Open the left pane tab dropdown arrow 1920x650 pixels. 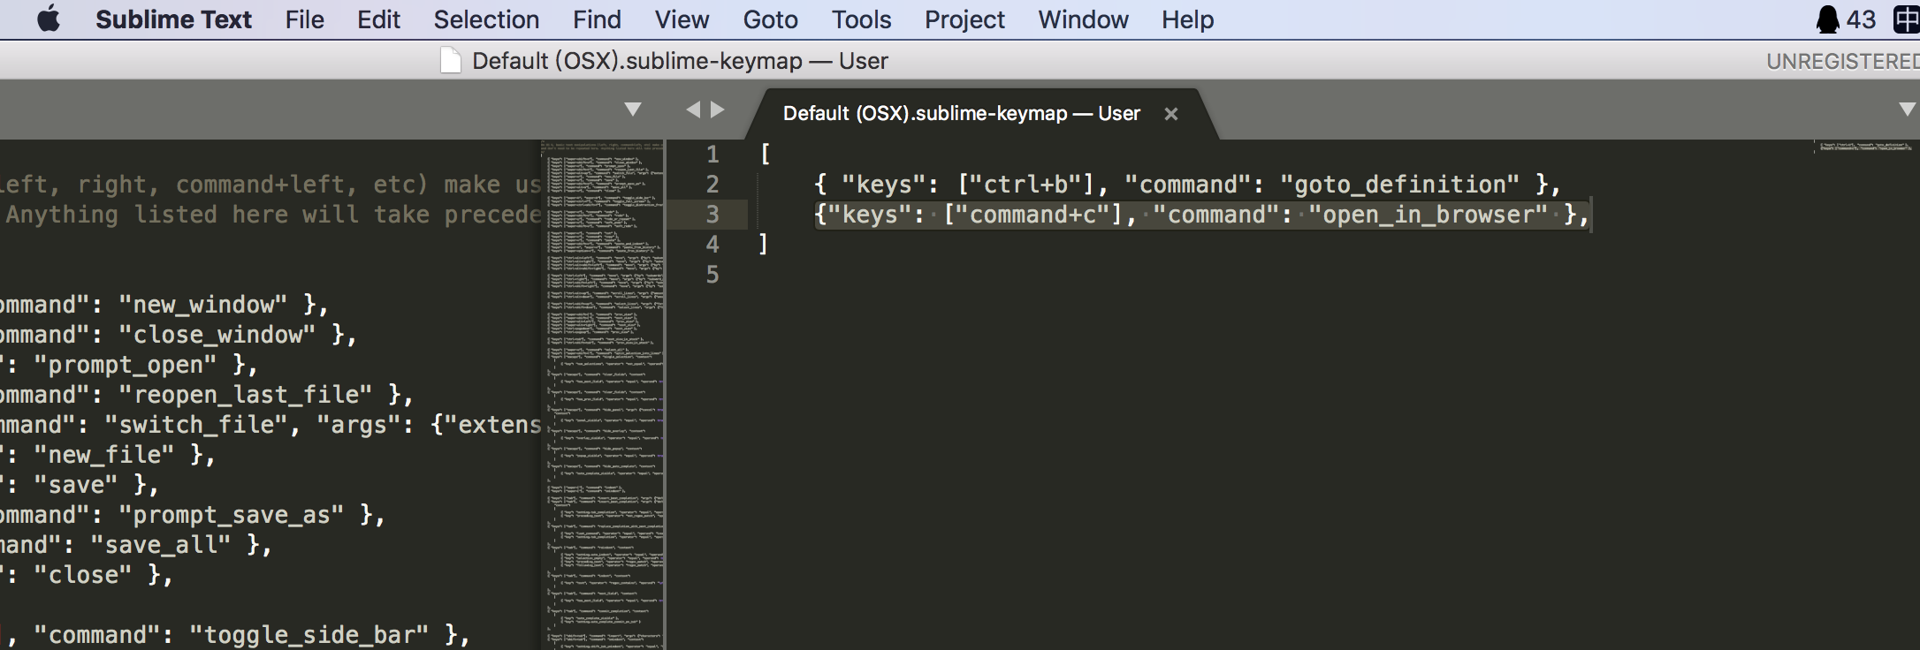(633, 110)
